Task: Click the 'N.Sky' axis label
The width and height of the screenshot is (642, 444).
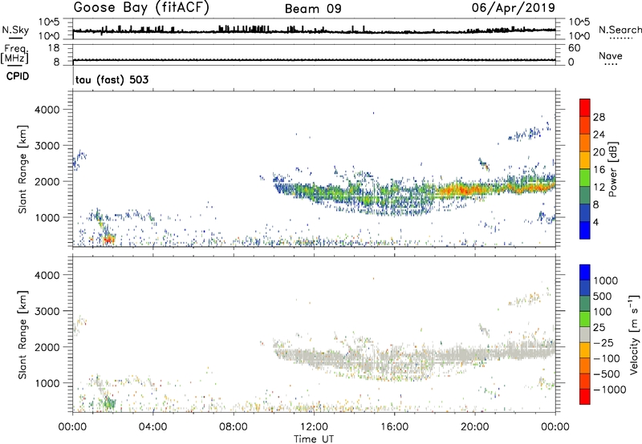Action: 15,30
